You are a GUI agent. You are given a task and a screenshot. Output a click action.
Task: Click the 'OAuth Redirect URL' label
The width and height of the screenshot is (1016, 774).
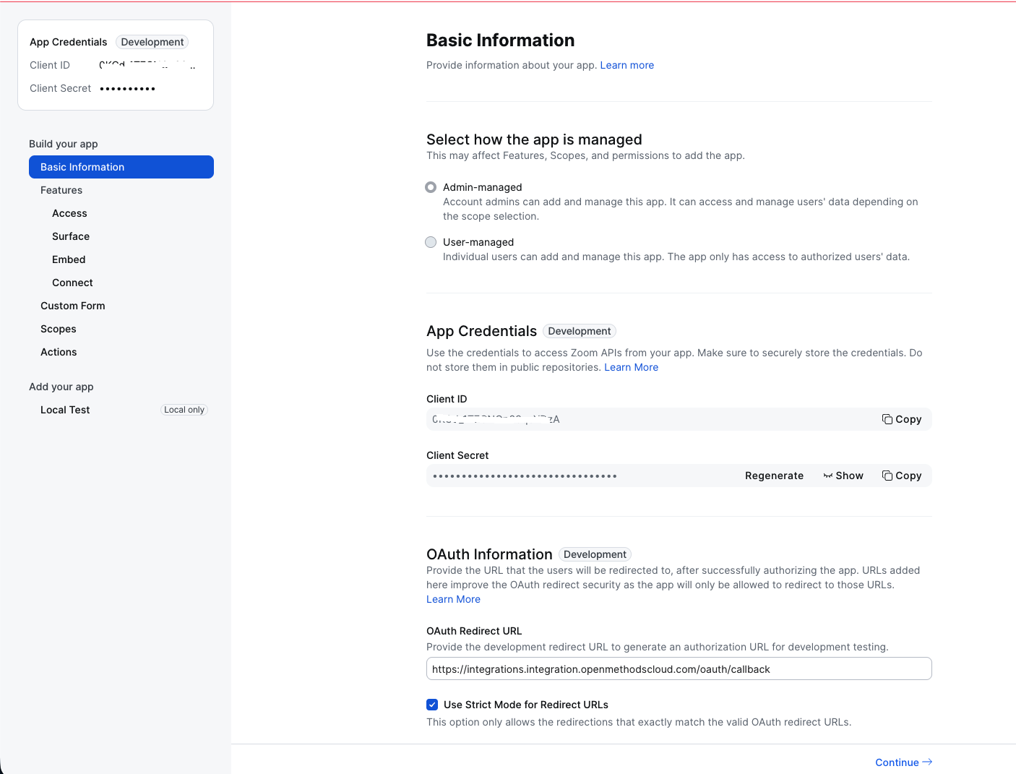474,631
